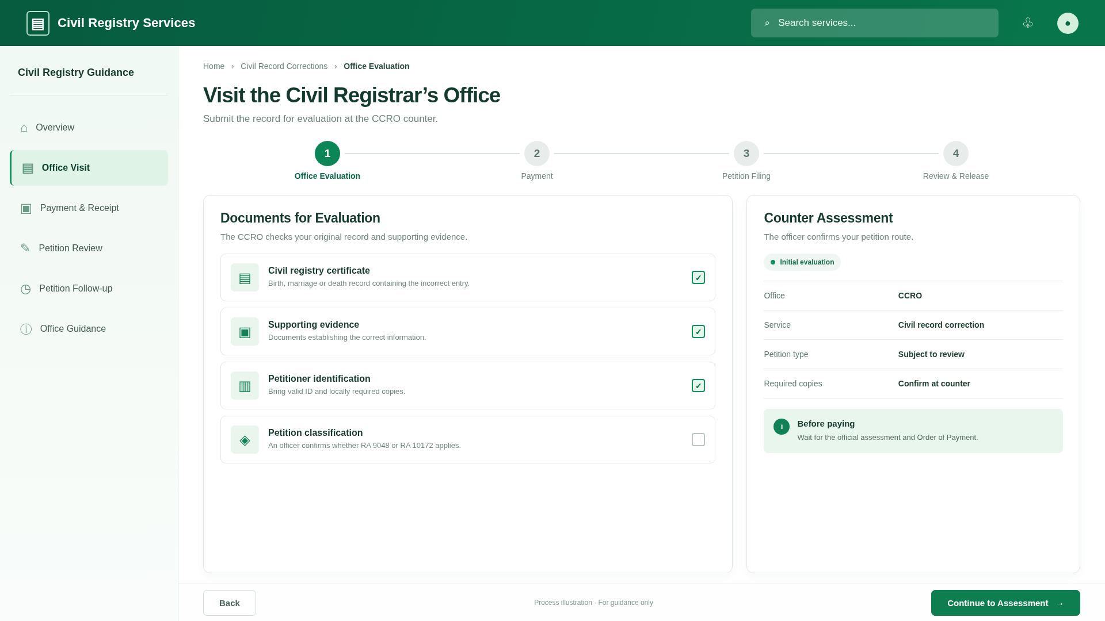Screen dimensions: 1105x621
Task: Uncheck Supporting evidence checkbox
Action: [x=698, y=332]
